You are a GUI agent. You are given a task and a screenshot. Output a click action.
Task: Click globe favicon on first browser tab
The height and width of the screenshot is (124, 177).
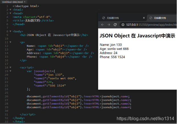[x=104, y=18]
